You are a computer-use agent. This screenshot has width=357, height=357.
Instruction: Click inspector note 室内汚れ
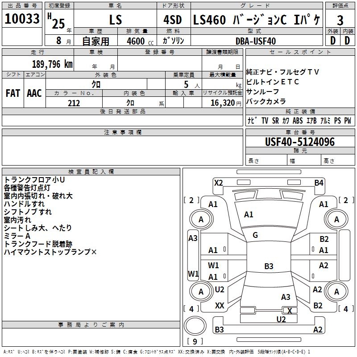click(17, 220)
